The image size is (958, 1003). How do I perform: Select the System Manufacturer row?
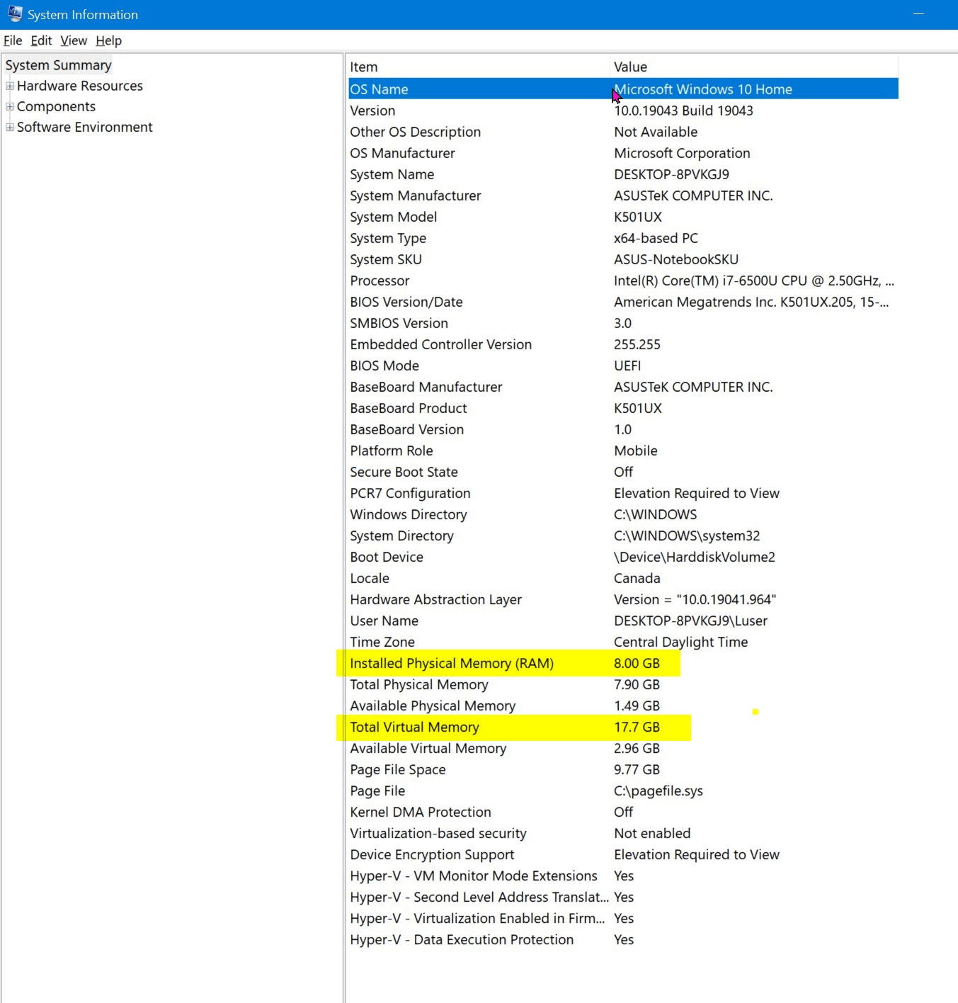(x=623, y=195)
